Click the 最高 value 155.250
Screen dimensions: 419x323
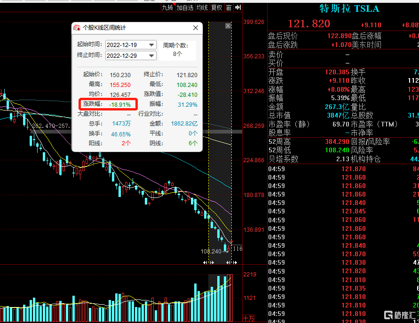pyautogui.click(x=120, y=85)
